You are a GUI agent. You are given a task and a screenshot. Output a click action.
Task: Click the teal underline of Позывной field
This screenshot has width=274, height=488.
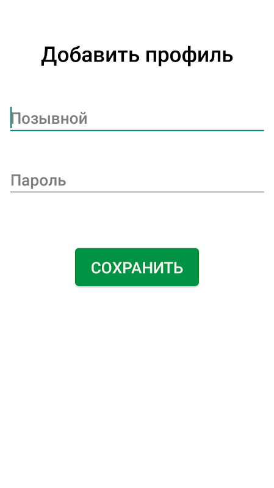[x=137, y=131]
